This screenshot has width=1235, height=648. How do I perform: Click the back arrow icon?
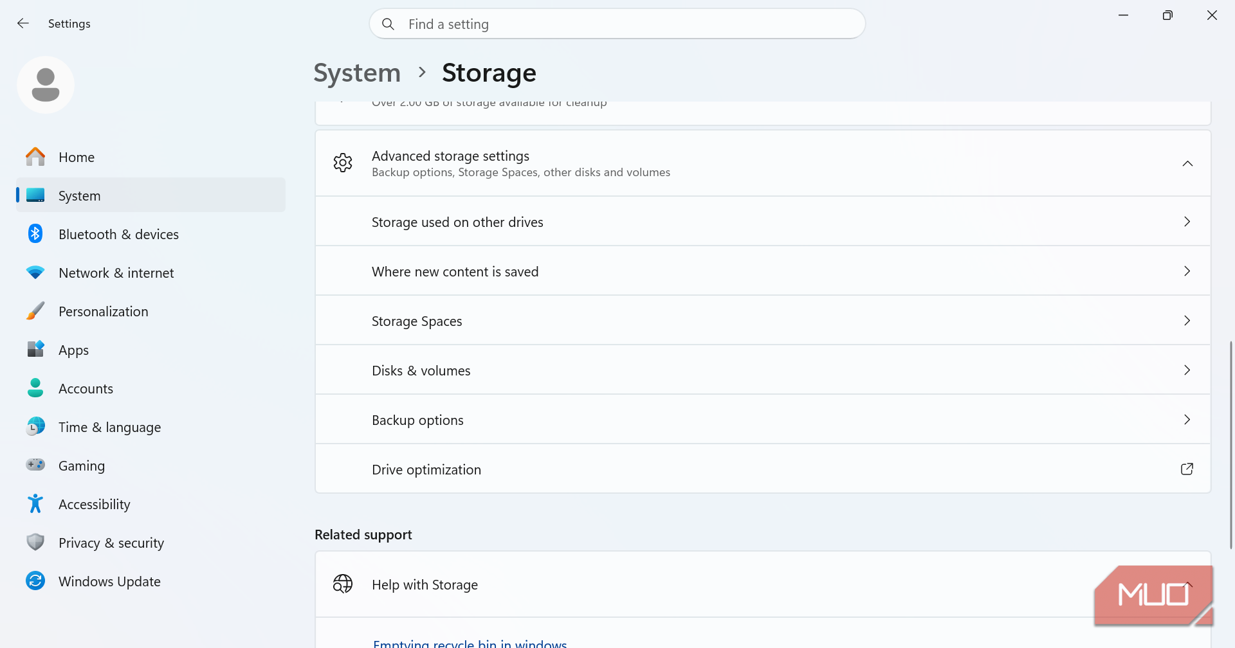coord(23,24)
